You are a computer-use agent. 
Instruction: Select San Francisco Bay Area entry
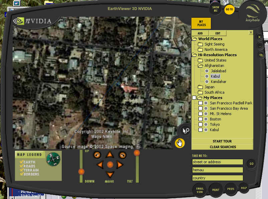coord(229,108)
